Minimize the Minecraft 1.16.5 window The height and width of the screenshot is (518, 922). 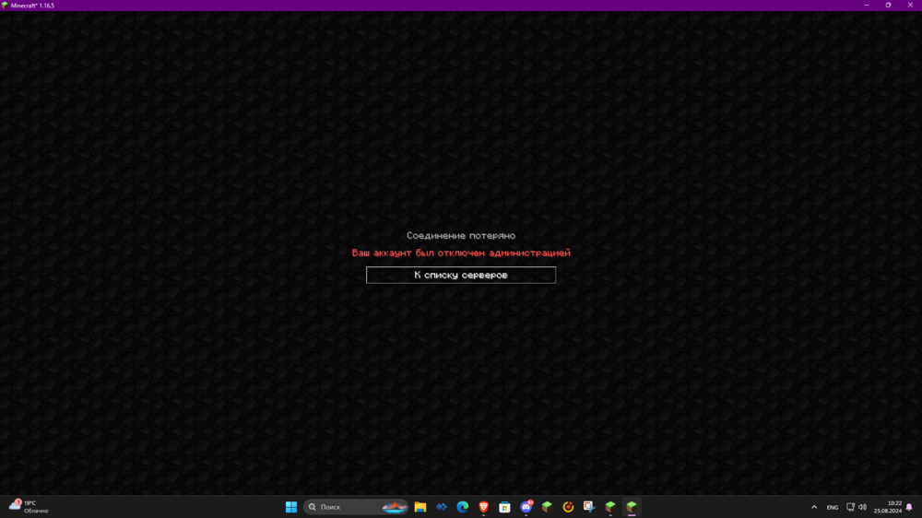click(x=866, y=5)
